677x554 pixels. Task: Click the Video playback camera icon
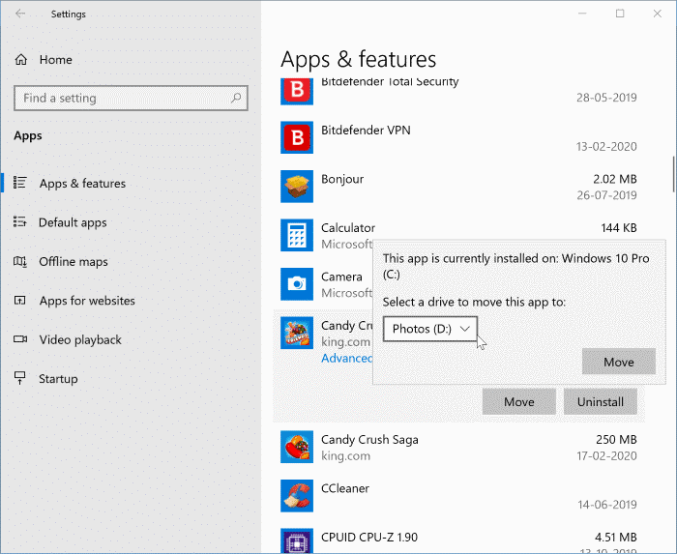point(20,339)
